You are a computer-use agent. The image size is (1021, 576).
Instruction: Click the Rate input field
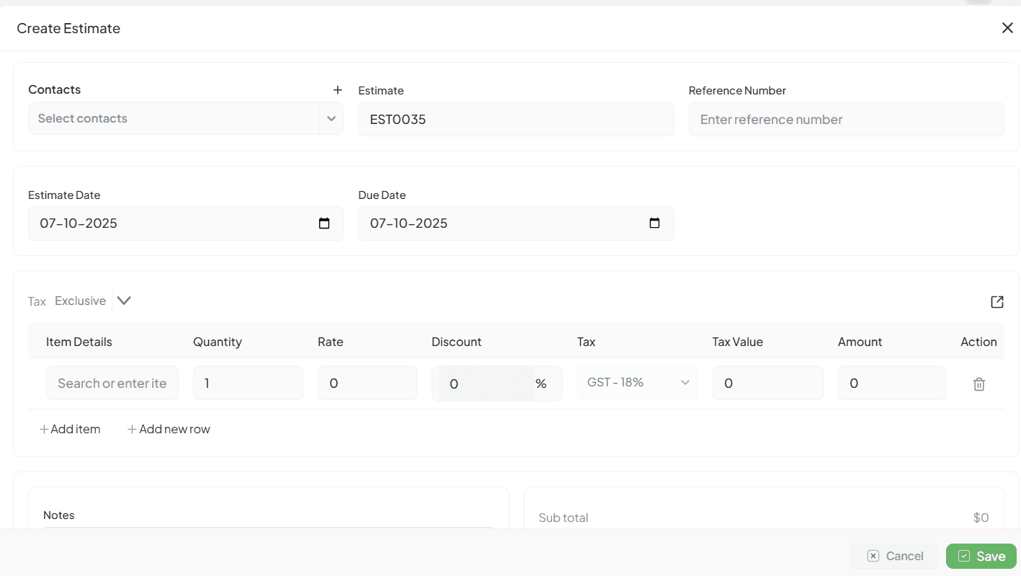point(367,384)
